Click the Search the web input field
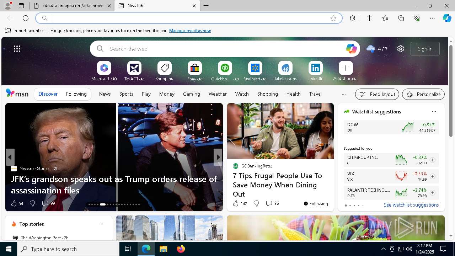 (225, 49)
